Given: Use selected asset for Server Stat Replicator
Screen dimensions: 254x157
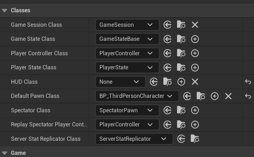Looking at the screenshot, I should 181,139.
